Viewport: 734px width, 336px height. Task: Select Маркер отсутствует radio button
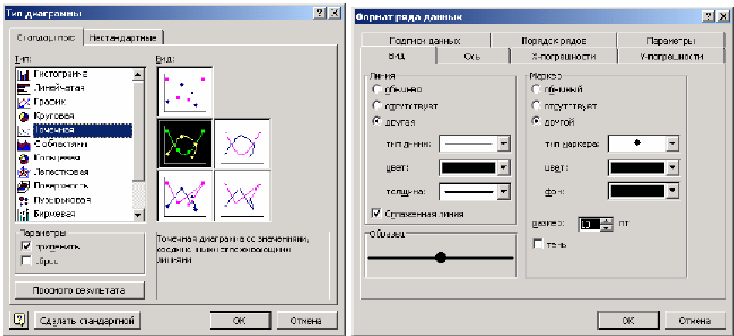pyautogui.click(x=537, y=105)
